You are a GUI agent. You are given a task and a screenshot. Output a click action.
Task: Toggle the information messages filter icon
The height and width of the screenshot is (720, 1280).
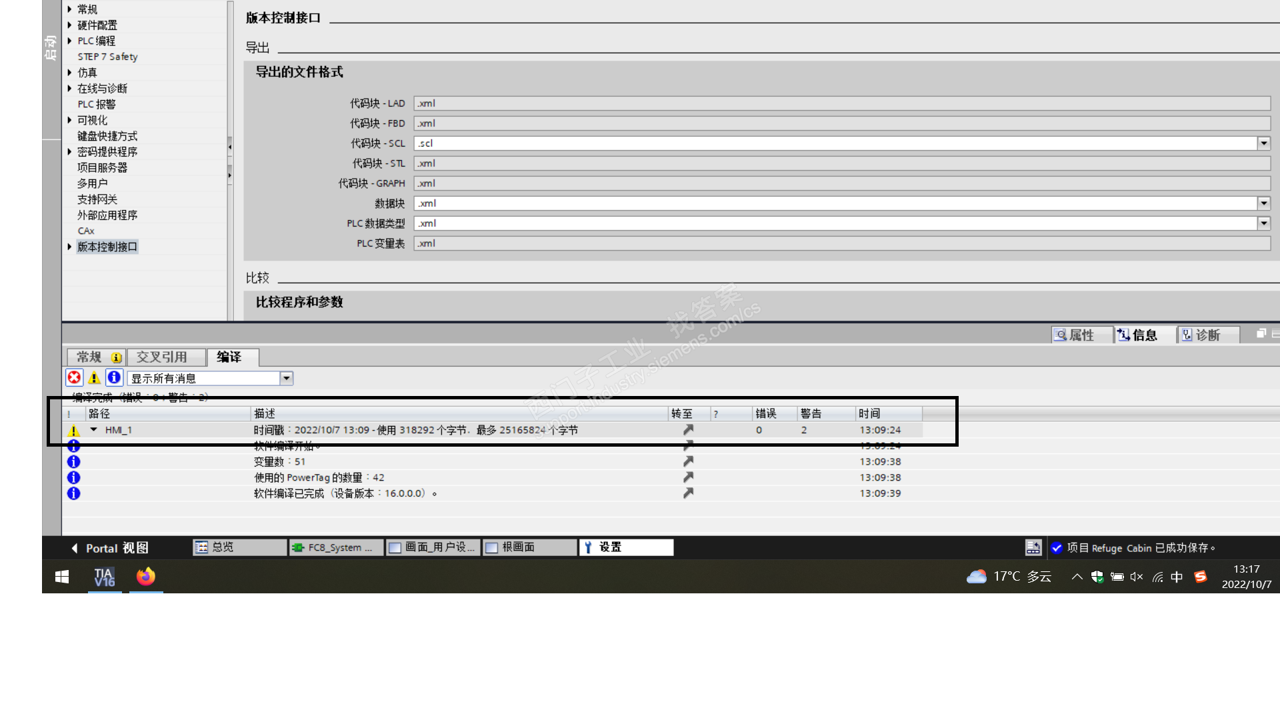point(114,378)
